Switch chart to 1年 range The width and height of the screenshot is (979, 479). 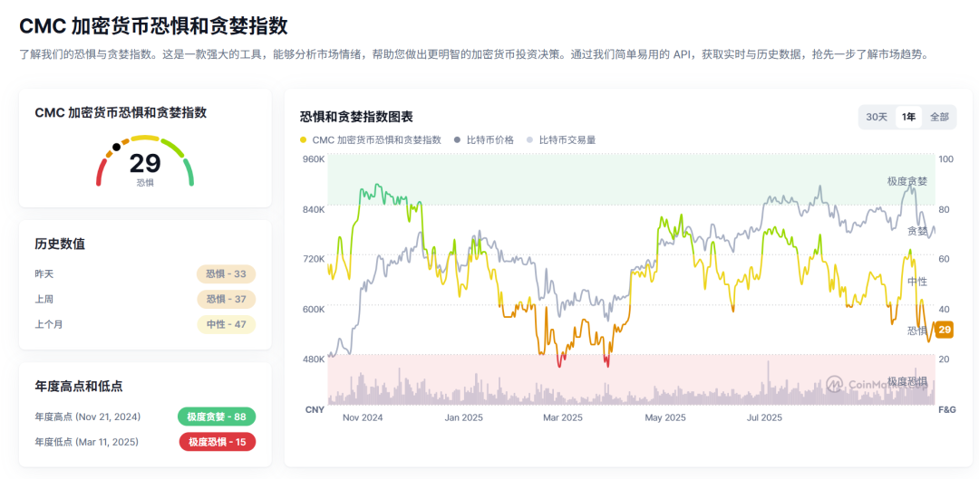pyautogui.click(x=908, y=117)
